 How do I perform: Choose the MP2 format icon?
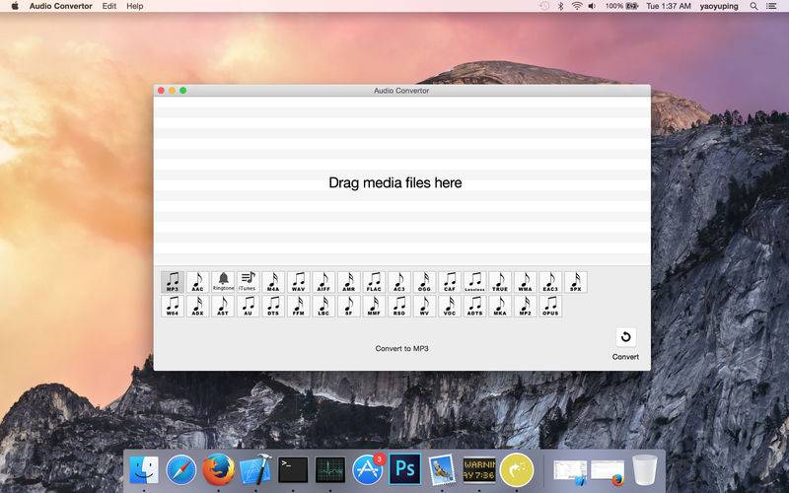pos(525,306)
